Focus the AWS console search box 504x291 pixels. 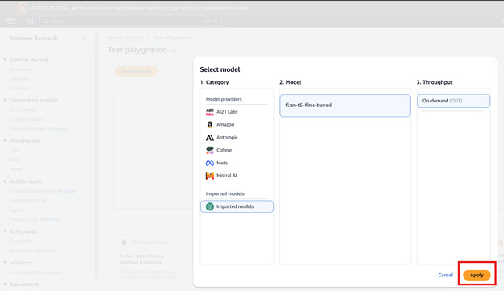coord(130,21)
